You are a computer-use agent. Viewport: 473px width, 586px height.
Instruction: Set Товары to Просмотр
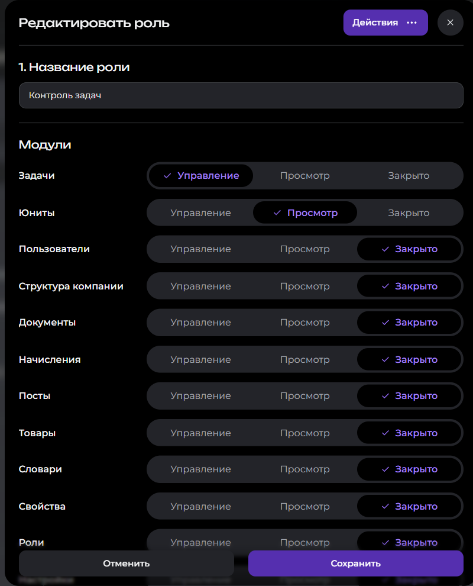point(304,433)
